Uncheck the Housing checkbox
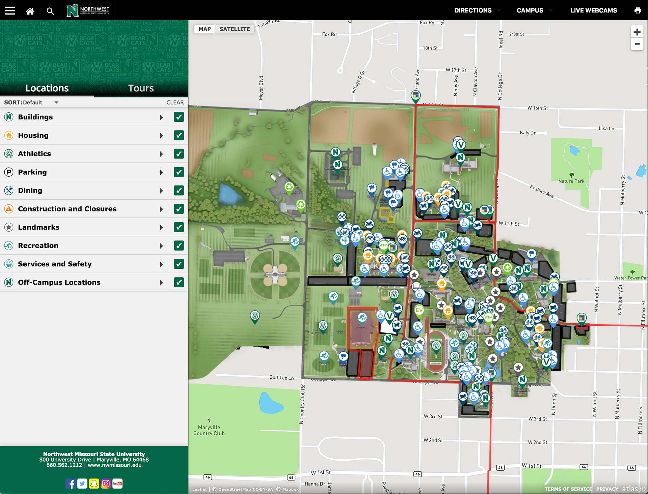This screenshot has width=648, height=494. 179,135
